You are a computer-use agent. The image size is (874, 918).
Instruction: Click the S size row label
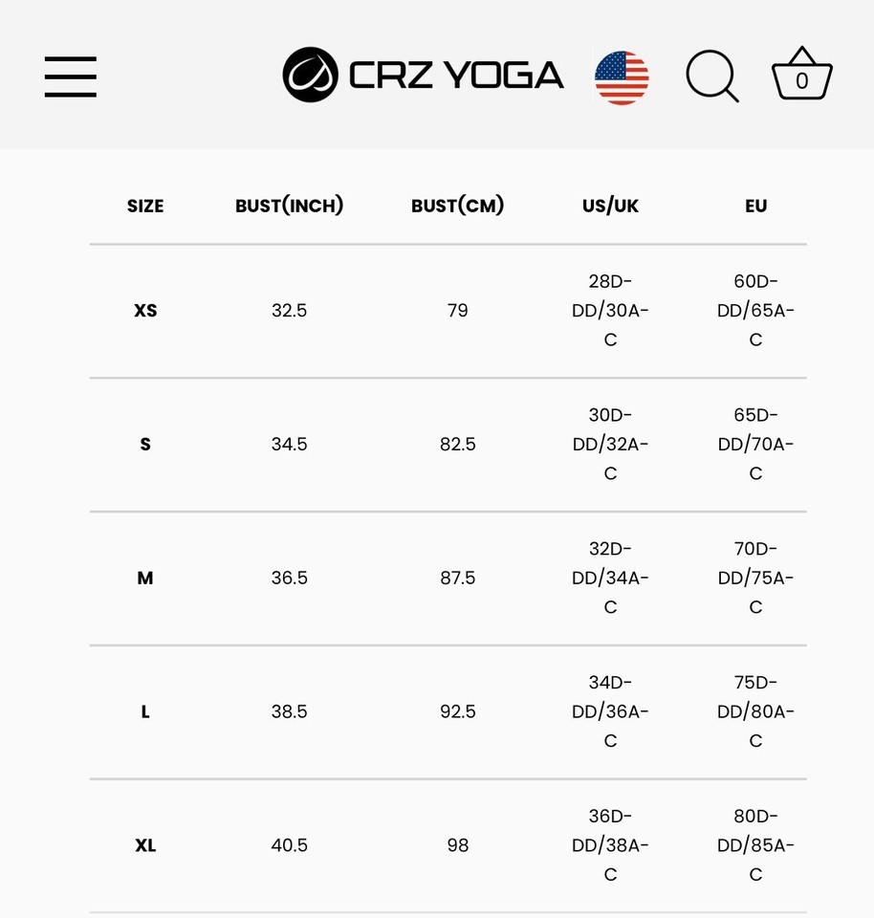(145, 445)
